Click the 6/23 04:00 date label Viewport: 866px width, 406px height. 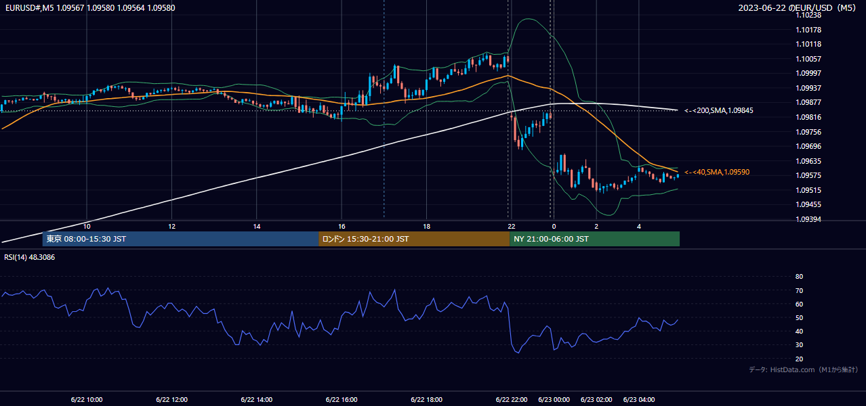(x=639, y=399)
